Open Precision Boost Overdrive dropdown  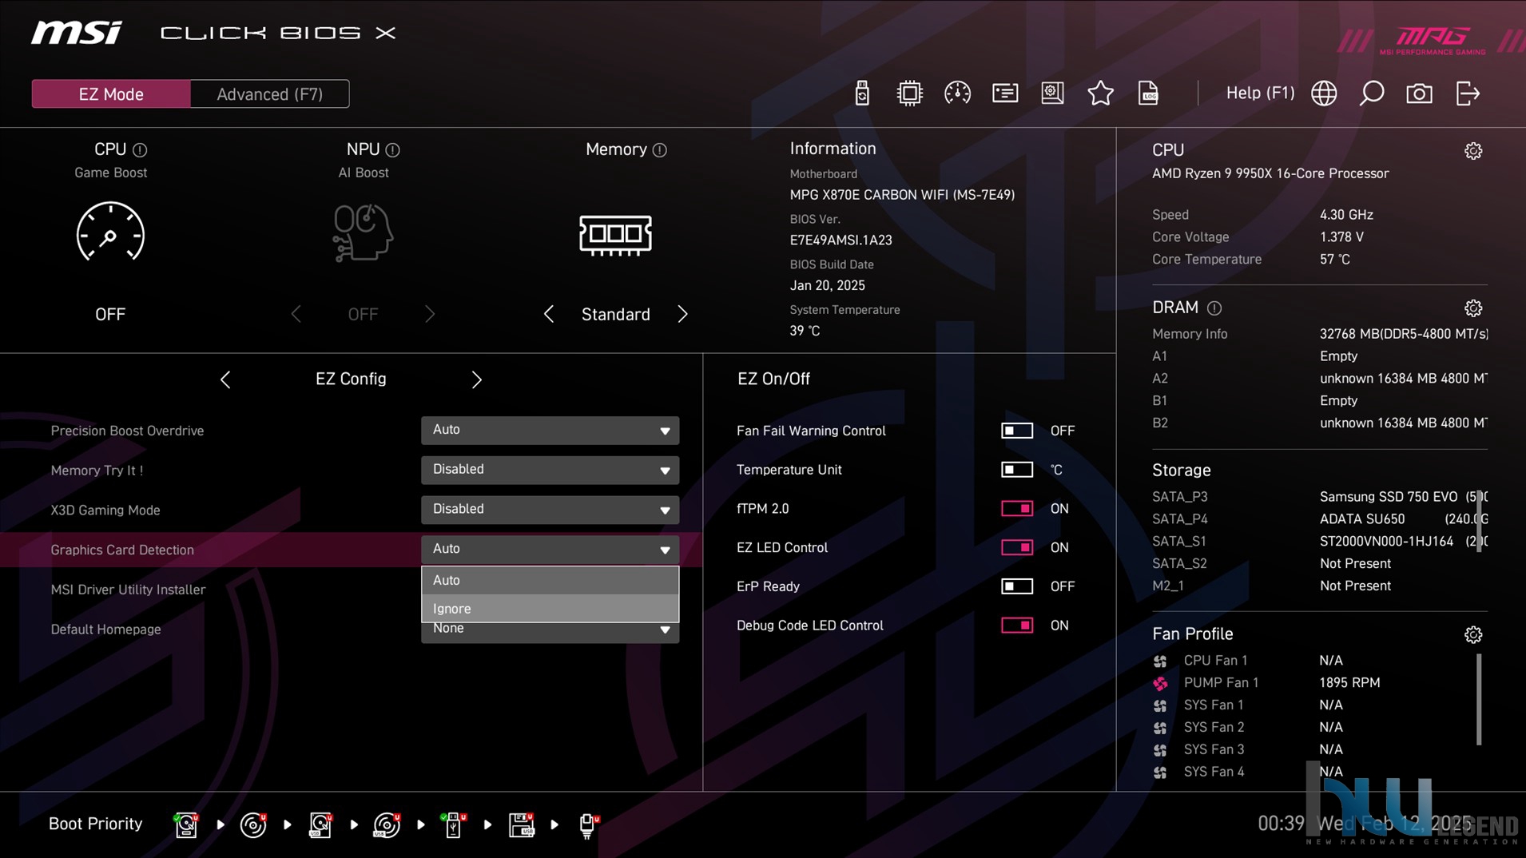pyautogui.click(x=550, y=431)
